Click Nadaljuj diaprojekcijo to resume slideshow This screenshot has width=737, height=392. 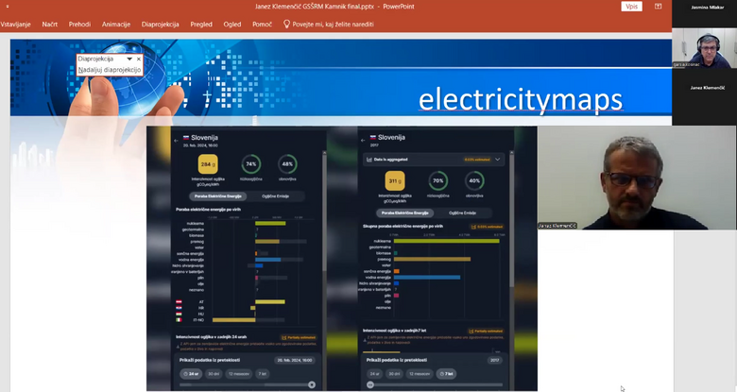pyautogui.click(x=110, y=70)
